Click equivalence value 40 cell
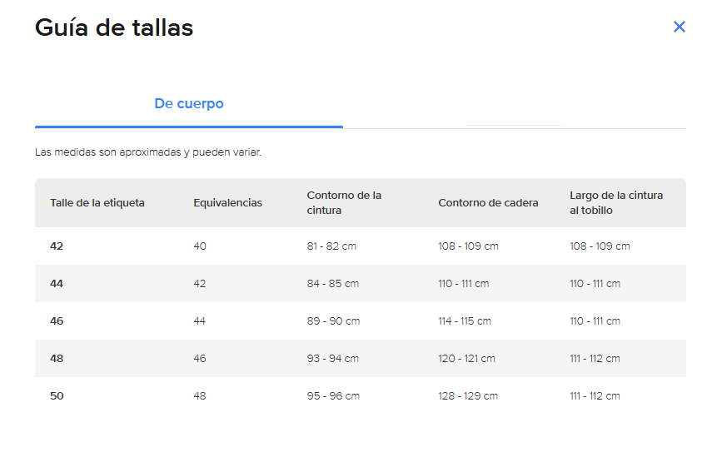712x457 pixels. tap(200, 246)
